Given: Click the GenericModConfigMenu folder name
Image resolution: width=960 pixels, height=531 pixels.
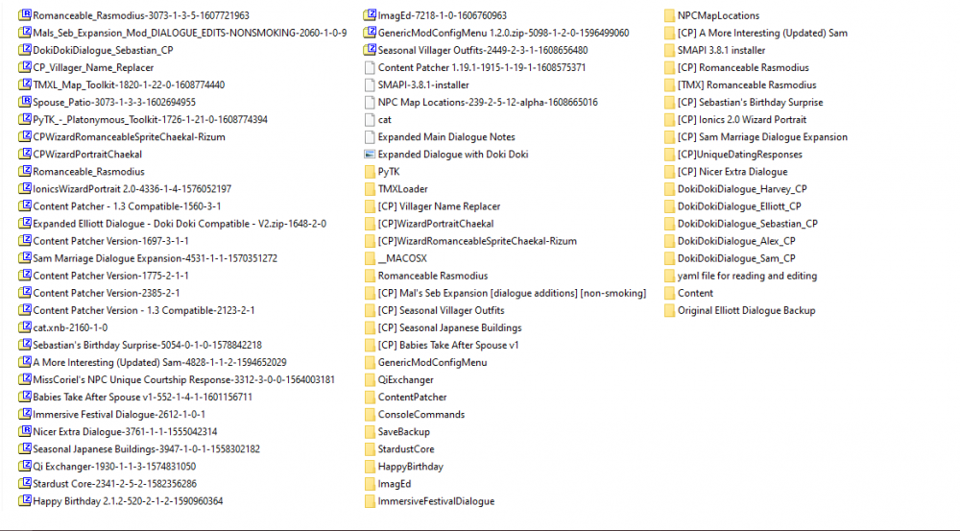Looking at the screenshot, I should (432, 363).
